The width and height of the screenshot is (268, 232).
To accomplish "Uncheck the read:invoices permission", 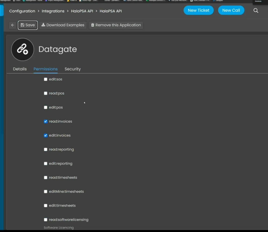I will (46, 122).
